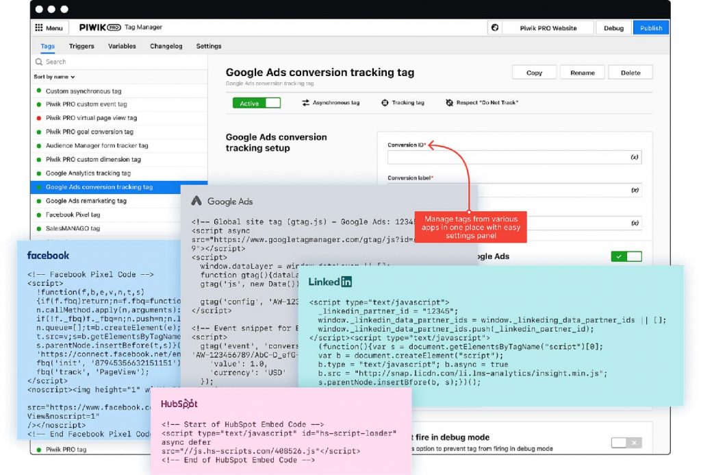Switch to the Triggers tab

click(x=81, y=46)
